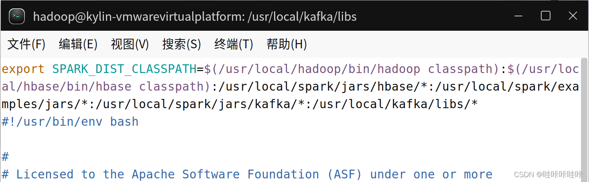Click the terminal app icon in the title bar
This screenshot has width=589, height=182.
coord(17,16)
